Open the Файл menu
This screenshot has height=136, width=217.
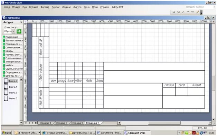7,7
